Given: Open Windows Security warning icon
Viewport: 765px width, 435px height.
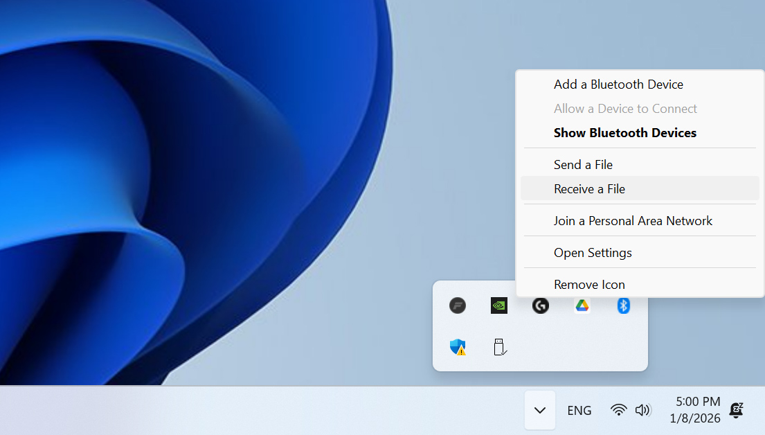Looking at the screenshot, I should (x=457, y=347).
